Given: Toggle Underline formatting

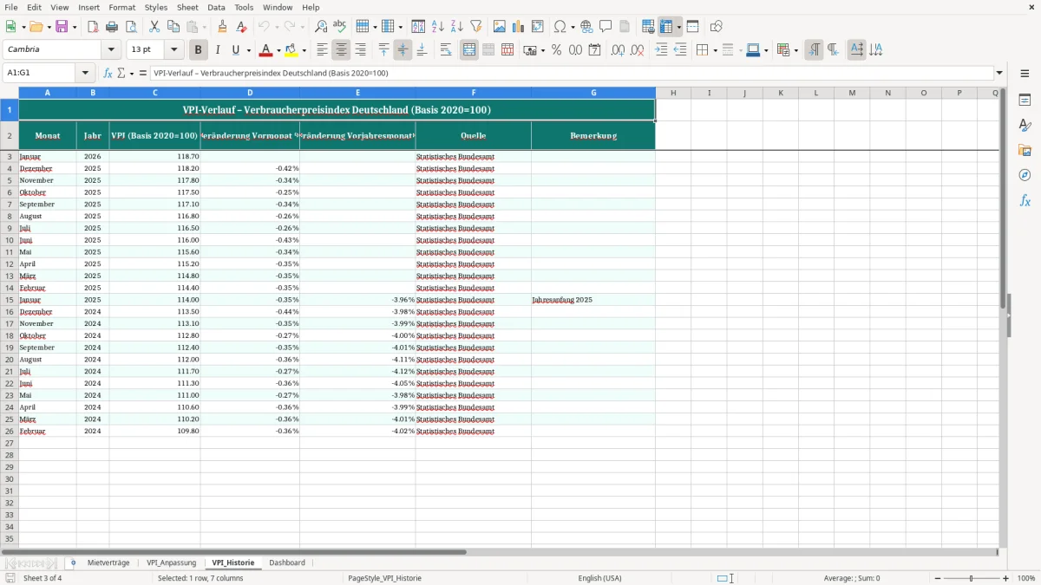Looking at the screenshot, I should pos(235,50).
